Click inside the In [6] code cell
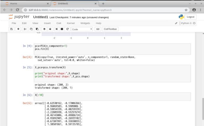Screen dimensions: 204x126 [112, 96]
